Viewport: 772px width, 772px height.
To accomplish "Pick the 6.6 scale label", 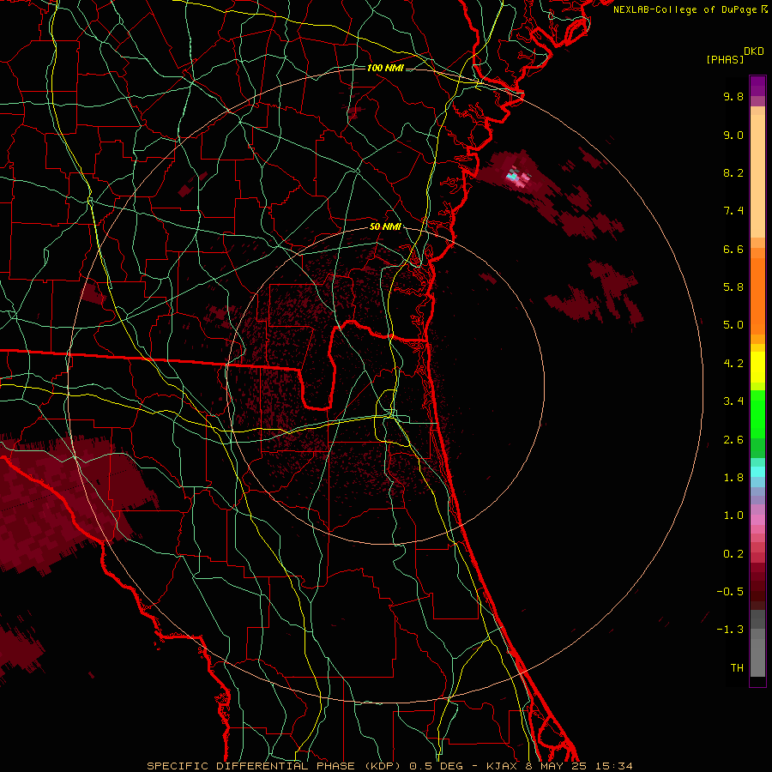I will (x=733, y=249).
